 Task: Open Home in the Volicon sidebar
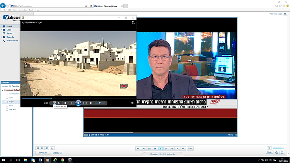click(x=9, y=26)
